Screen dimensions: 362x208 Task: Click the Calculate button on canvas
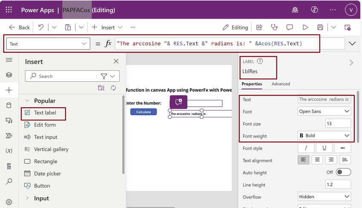144,112
